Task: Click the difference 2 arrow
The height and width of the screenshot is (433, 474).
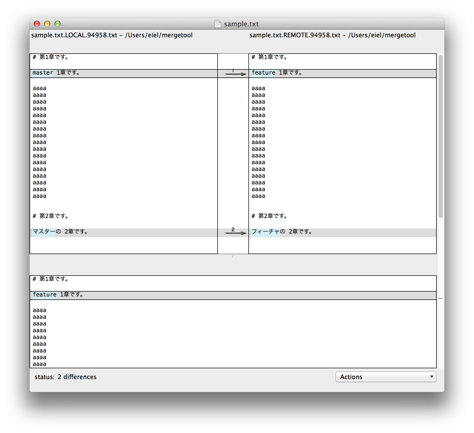Action: [236, 233]
